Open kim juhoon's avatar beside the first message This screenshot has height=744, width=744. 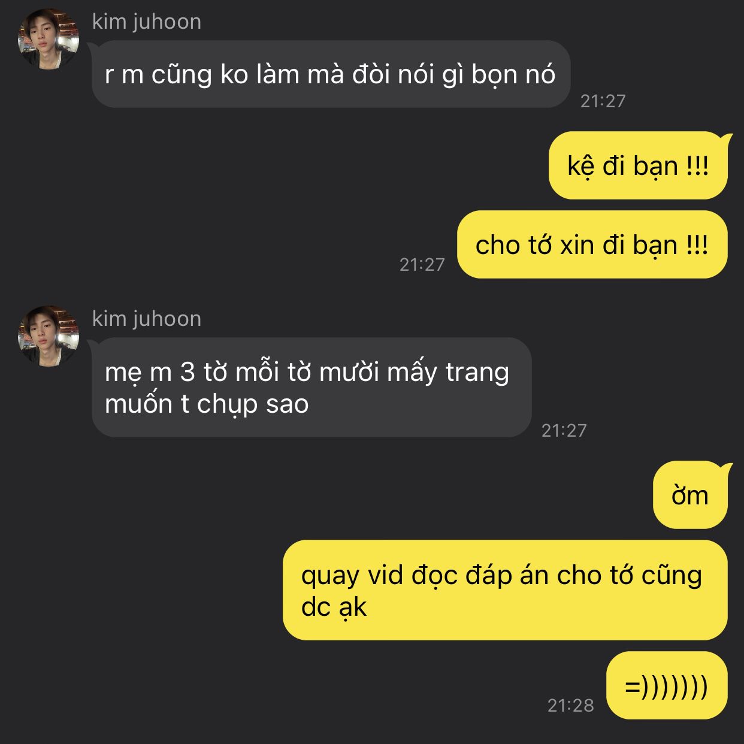coord(49,40)
